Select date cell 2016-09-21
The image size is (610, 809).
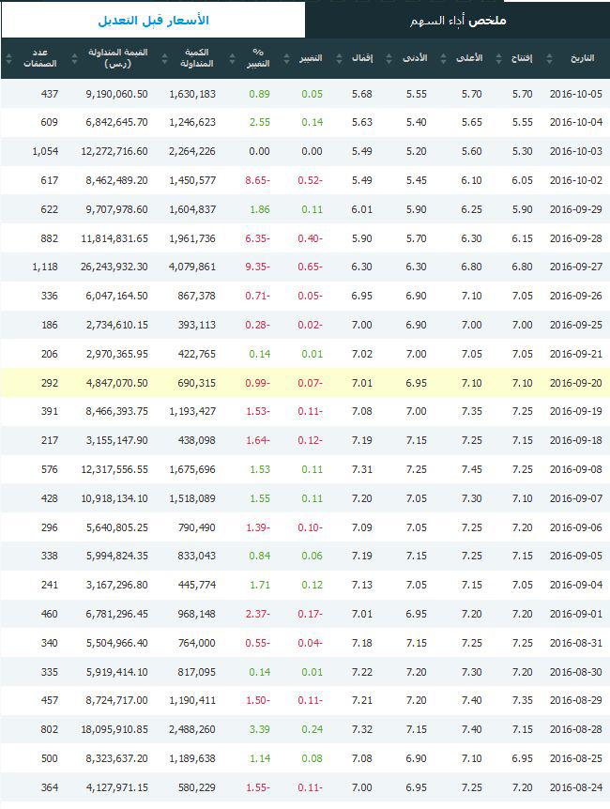click(x=576, y=354)
